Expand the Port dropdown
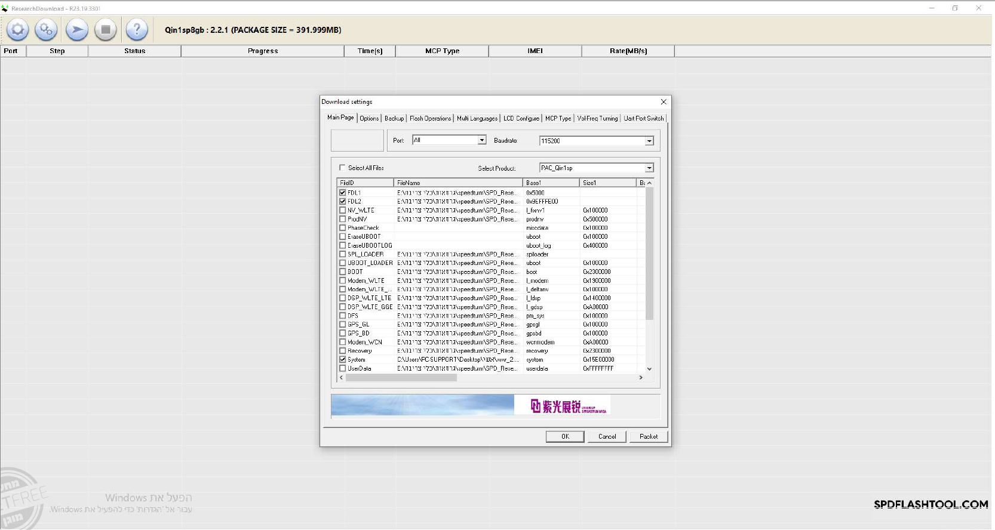This screenshot has width=995, height=530. pyautogui.click(x=481, y=140)
